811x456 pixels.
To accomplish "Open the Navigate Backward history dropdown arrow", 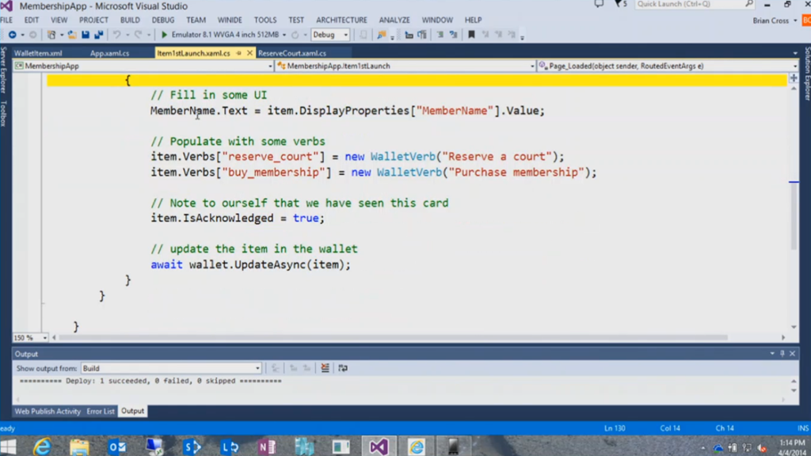I will click(22, 35).
